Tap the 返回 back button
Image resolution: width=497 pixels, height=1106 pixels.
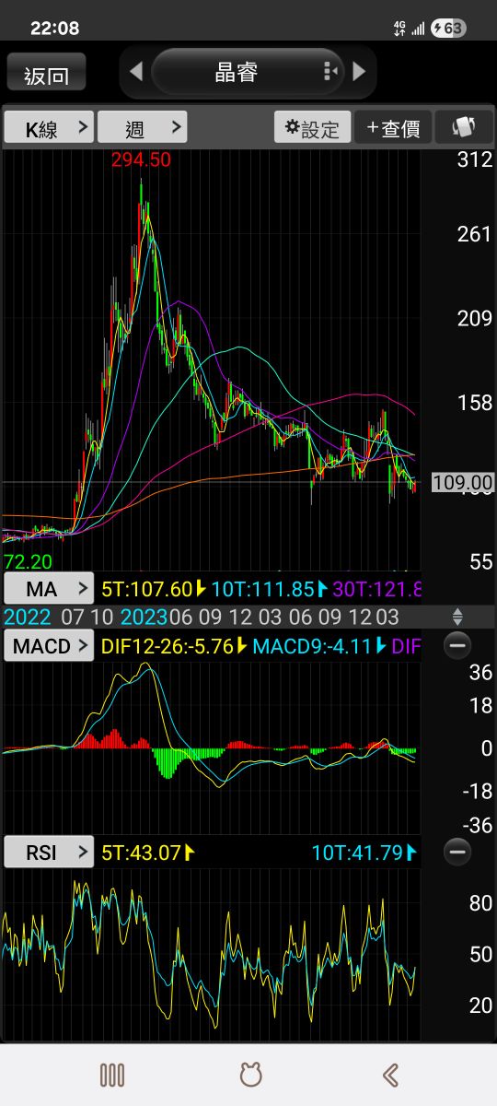click(46, 73)
